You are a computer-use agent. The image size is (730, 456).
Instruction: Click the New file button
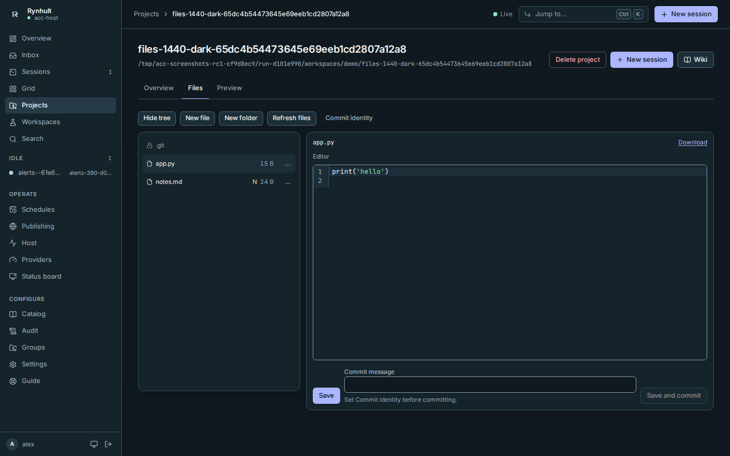[197, 118]
